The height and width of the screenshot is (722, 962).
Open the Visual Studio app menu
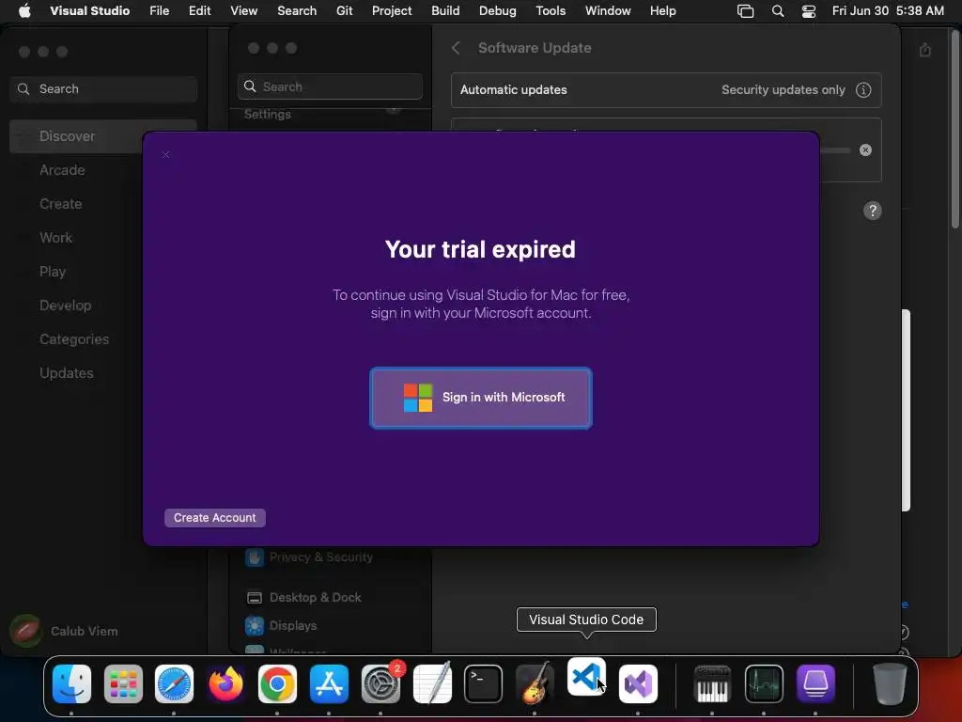point(89,10)
